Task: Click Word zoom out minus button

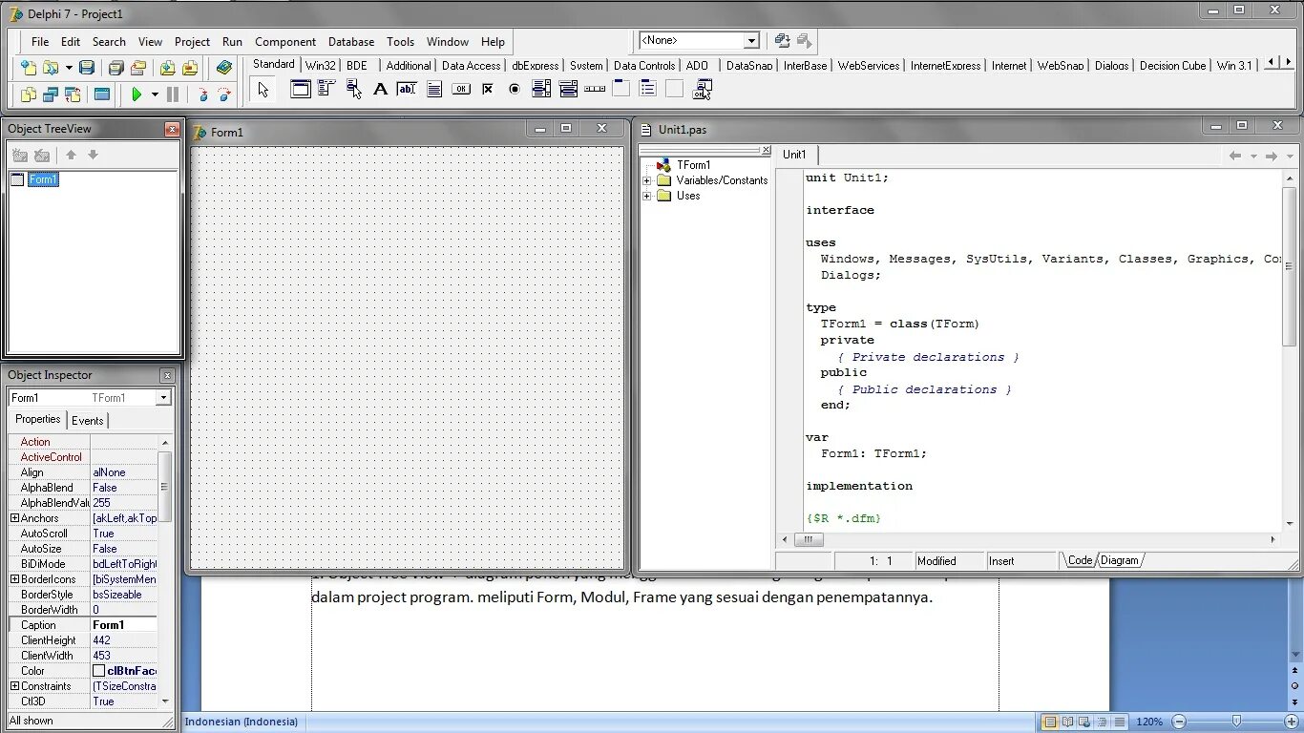Action: pyautogui.click(x=1179, y=722)
